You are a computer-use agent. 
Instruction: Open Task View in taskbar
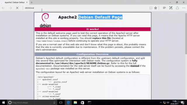61,102
